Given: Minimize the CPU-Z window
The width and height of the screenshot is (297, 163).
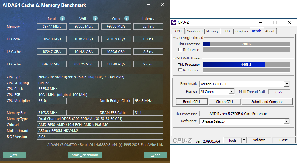Looking at the screenshot, I should (x=261, y=22).
